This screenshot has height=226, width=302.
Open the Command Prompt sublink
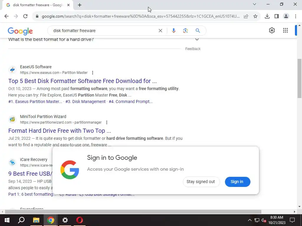click(131, 102)
